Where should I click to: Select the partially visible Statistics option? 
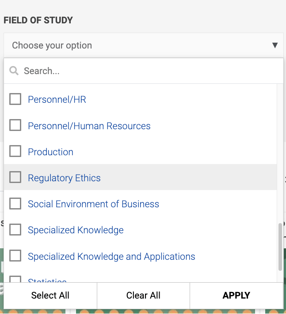click(x=47, y=280)
